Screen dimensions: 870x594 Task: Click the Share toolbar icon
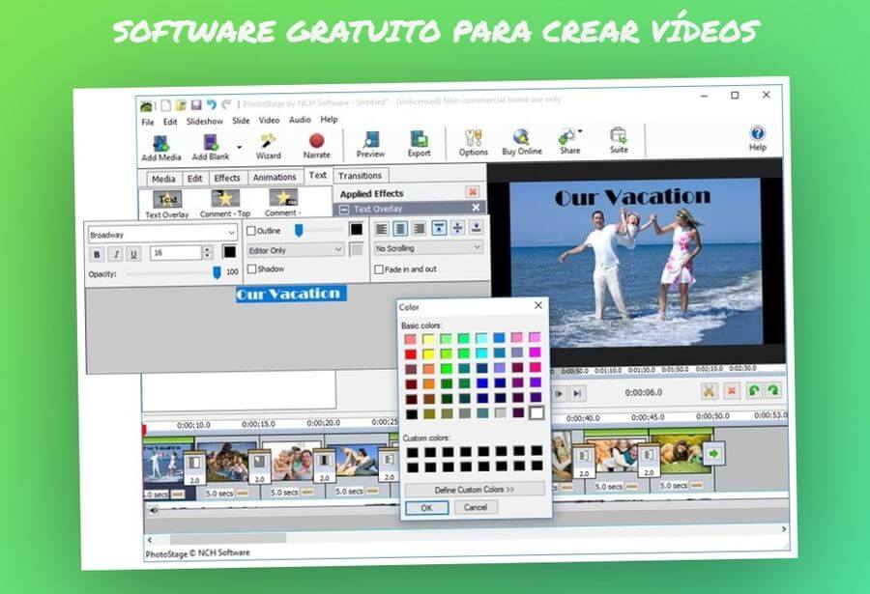pyautogui.click(x=569, y=141)
